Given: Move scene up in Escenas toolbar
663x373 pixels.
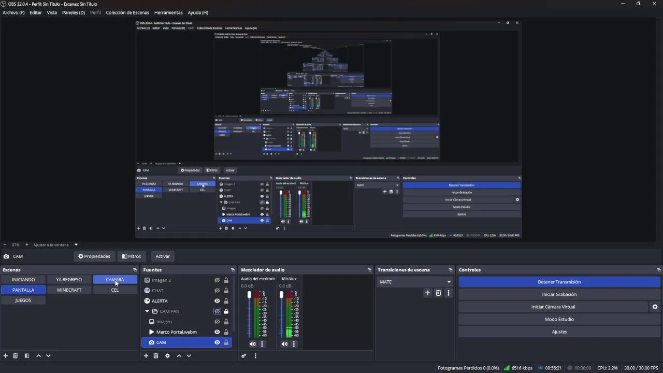Looking at the screenshot, I should click(38, 356).
